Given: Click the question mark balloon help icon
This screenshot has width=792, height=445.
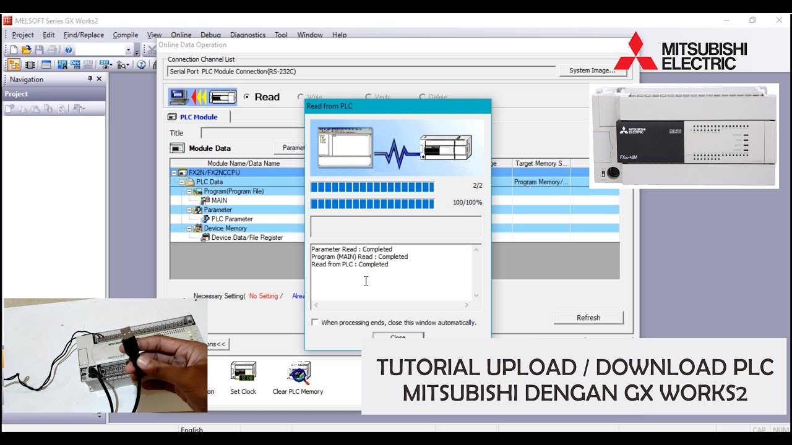Looking at the screenshot, I should pyautogui.click(x=141, y=65).
